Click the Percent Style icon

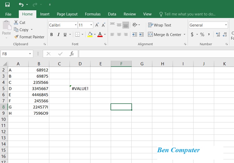[202, 34]
